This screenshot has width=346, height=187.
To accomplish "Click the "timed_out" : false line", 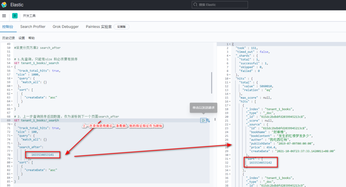I will pos(253,52).
